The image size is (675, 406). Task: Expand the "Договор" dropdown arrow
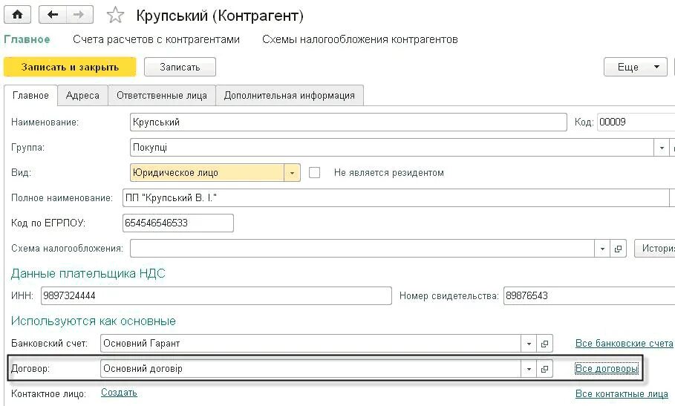click(x=528, y=369)
